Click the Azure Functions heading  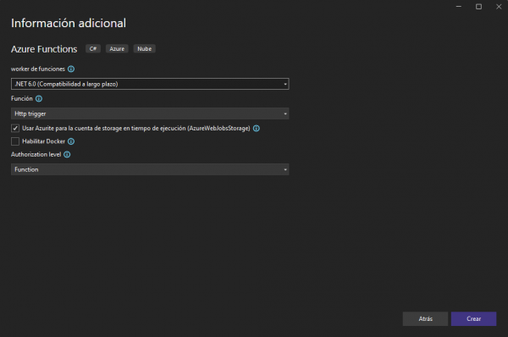(44, 49)
